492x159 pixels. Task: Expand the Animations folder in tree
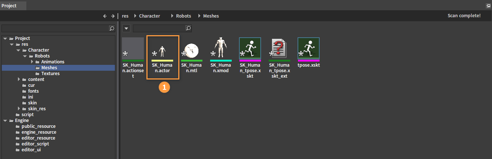point(32,62)
